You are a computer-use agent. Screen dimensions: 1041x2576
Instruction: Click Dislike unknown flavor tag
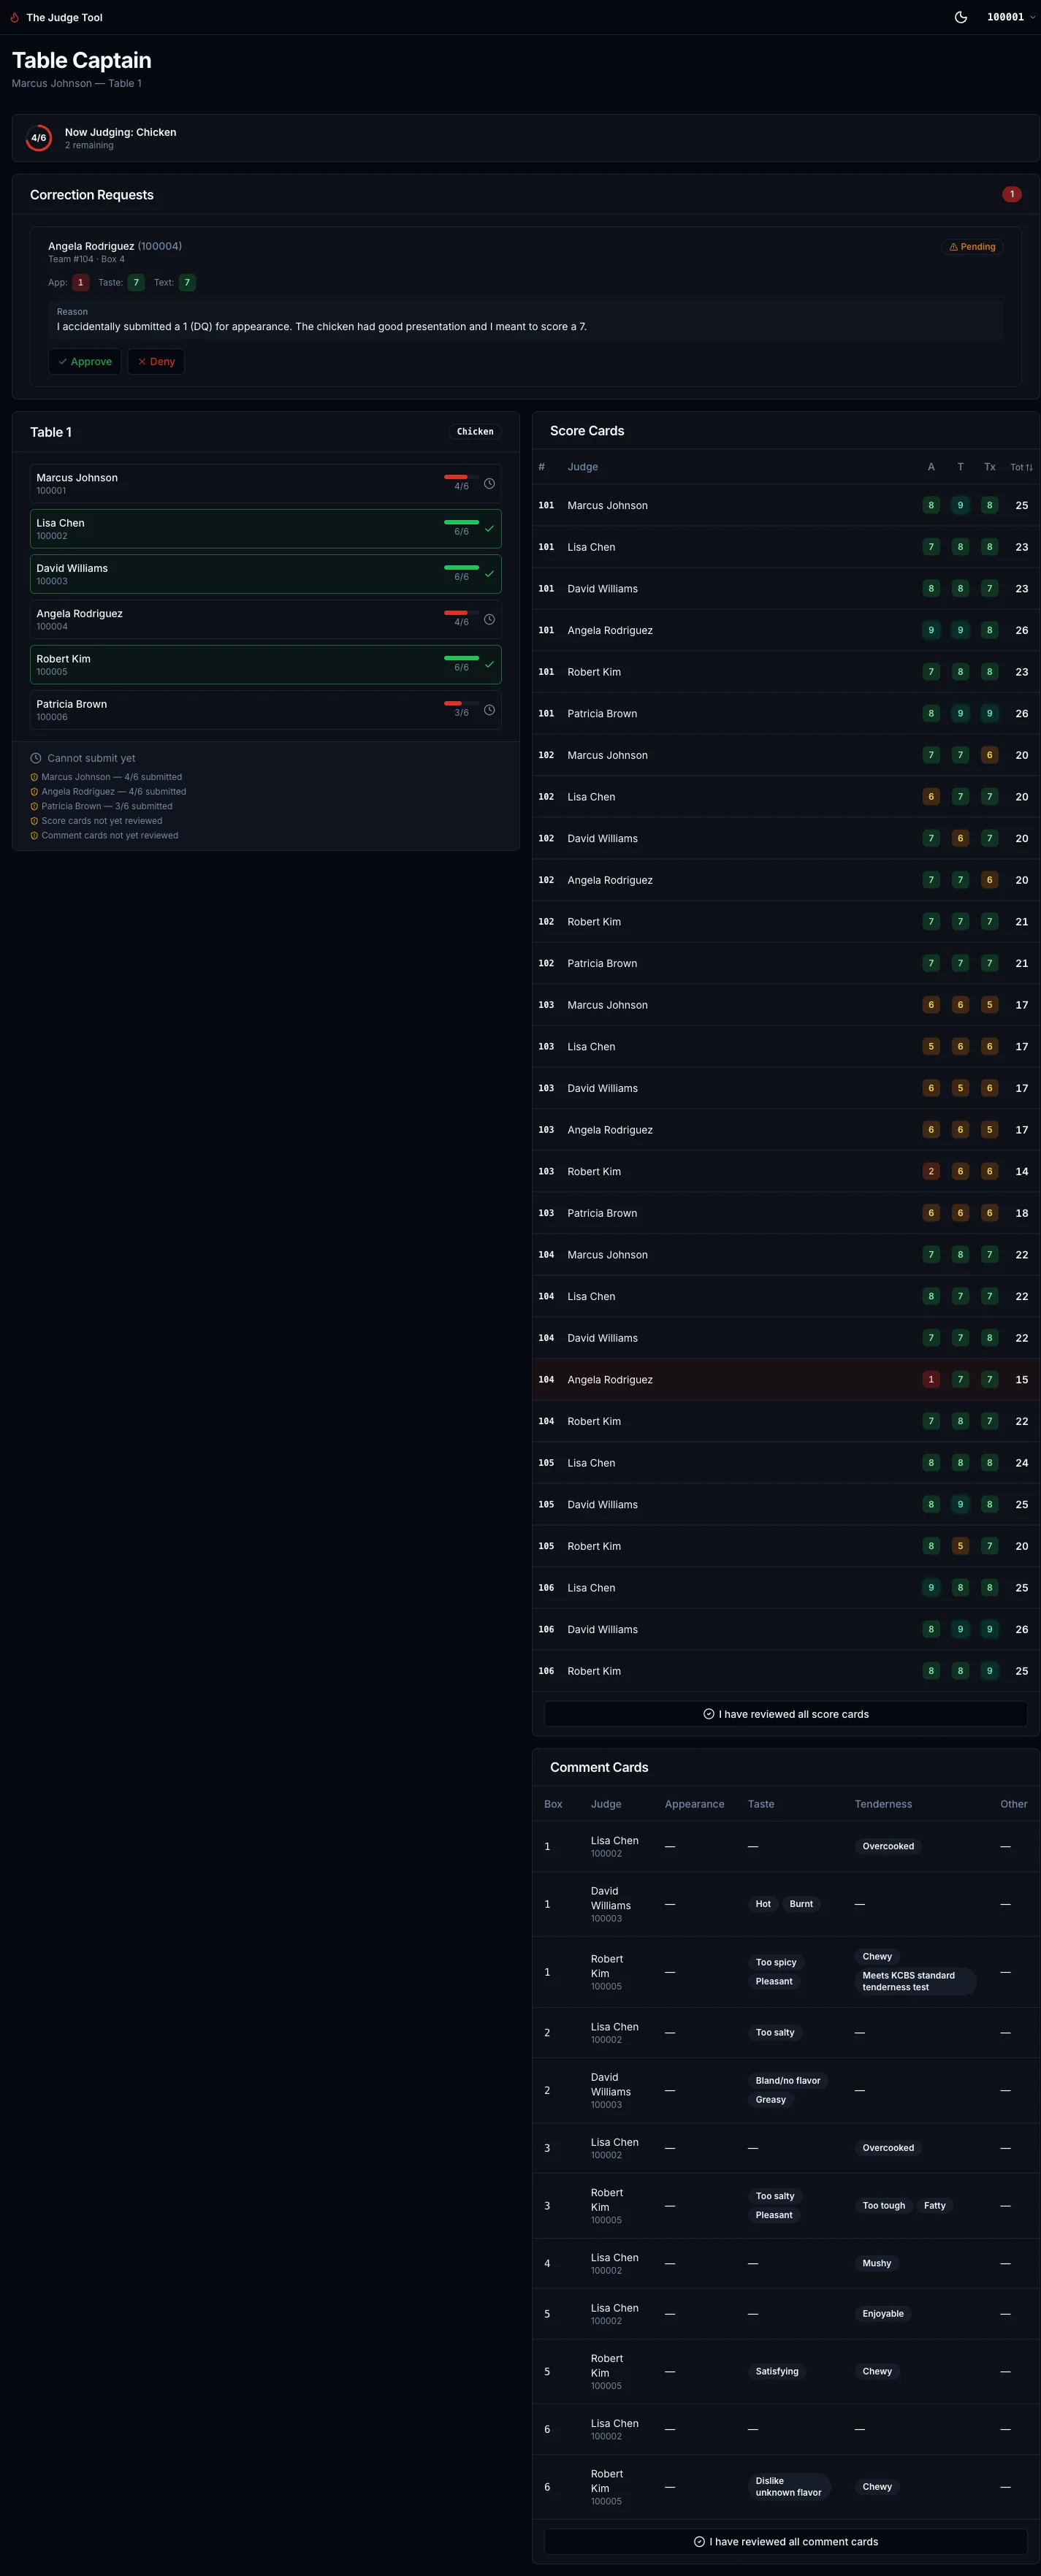coord(789,2487)
